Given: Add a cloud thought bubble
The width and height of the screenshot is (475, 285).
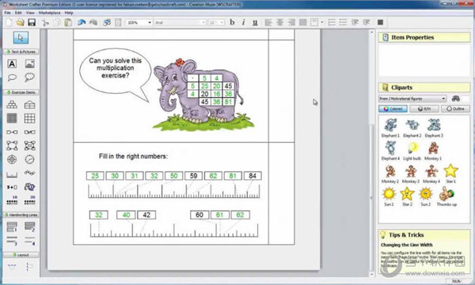Looking at the screenshot, I should pos(30,77).
